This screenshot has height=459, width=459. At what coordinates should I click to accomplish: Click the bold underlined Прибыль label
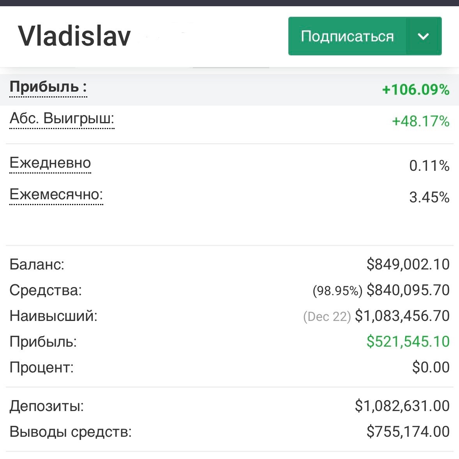click(x=48, y=87)
